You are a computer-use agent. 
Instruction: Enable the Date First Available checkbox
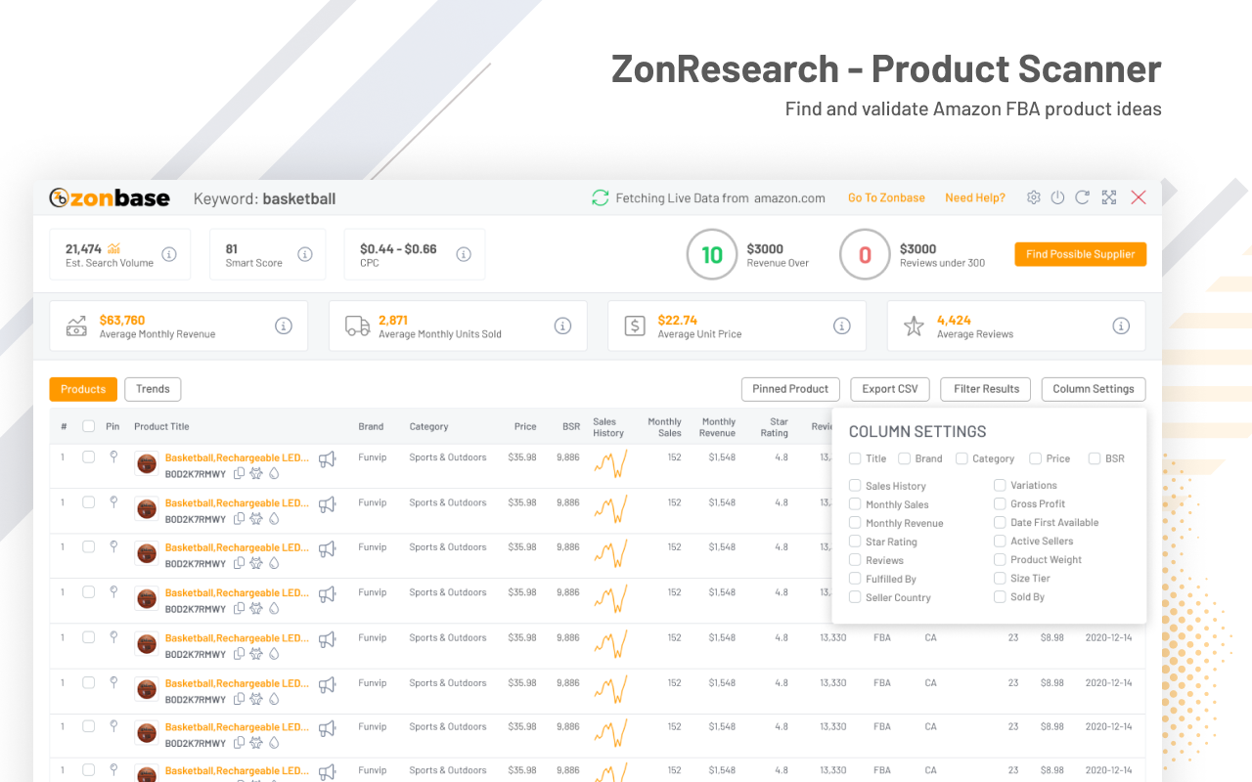pos(1000,522)
